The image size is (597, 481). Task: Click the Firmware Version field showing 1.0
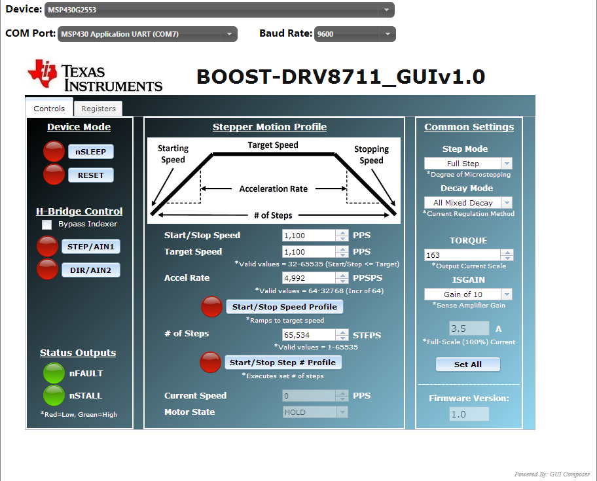(469, 414)
